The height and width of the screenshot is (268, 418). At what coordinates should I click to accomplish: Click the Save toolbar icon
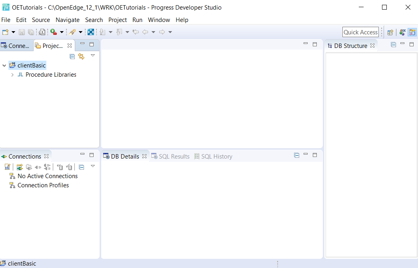pos(22,32)
